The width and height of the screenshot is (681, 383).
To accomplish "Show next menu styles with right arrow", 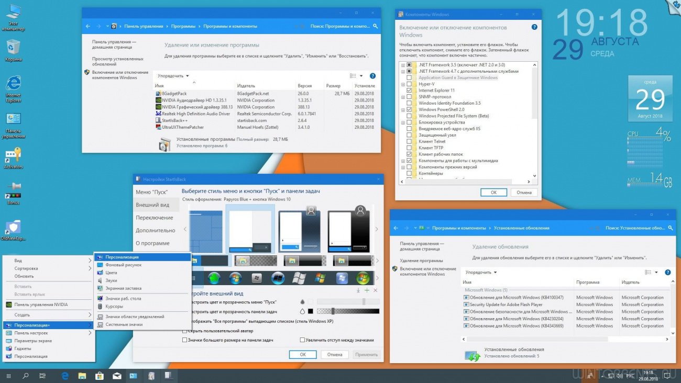I will pos(376,229).
